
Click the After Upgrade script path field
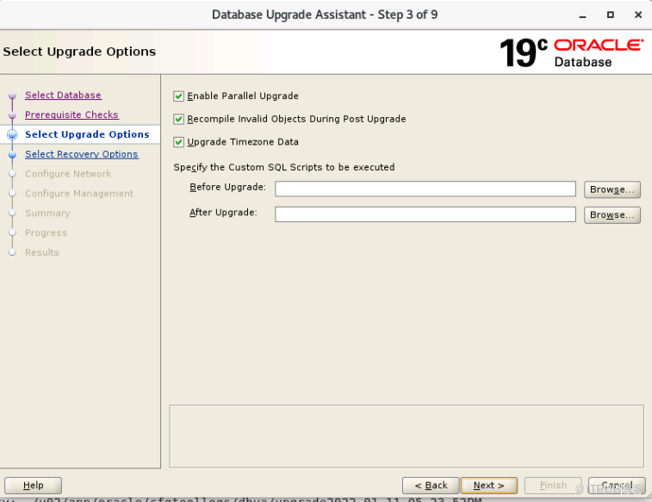(x=425, y=214)
